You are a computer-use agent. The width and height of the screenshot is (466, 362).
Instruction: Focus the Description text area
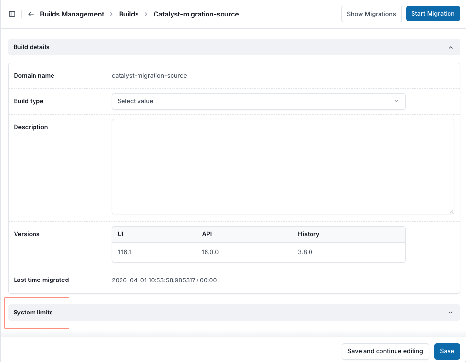pos(283,167)
